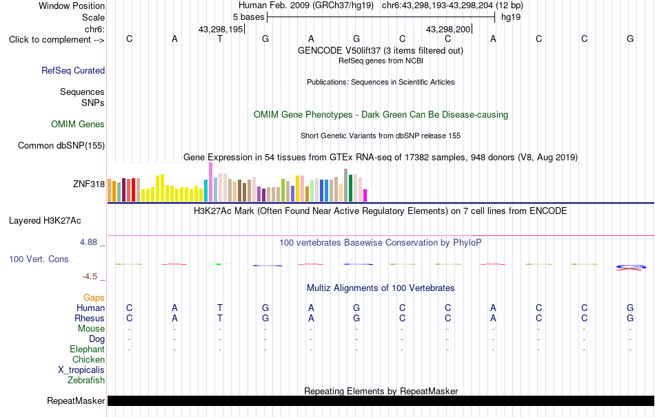Click the GENCODE V50lift37 track title
655x417 pixels.
[380, 50]
